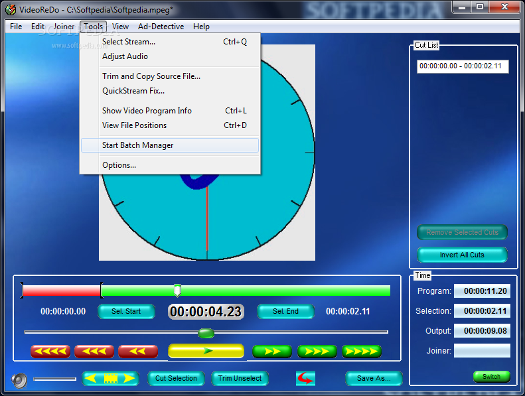Open the Ad-Detective menu

point(161,27)
